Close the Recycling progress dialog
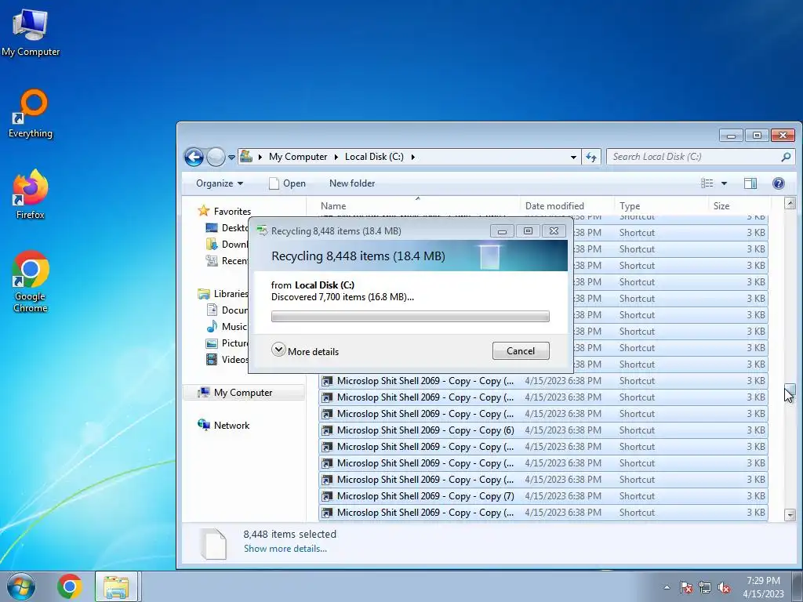This screenshot has width=803, height=602. coord(554,231)
